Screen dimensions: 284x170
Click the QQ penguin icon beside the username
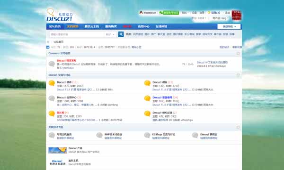pos(141,13)
